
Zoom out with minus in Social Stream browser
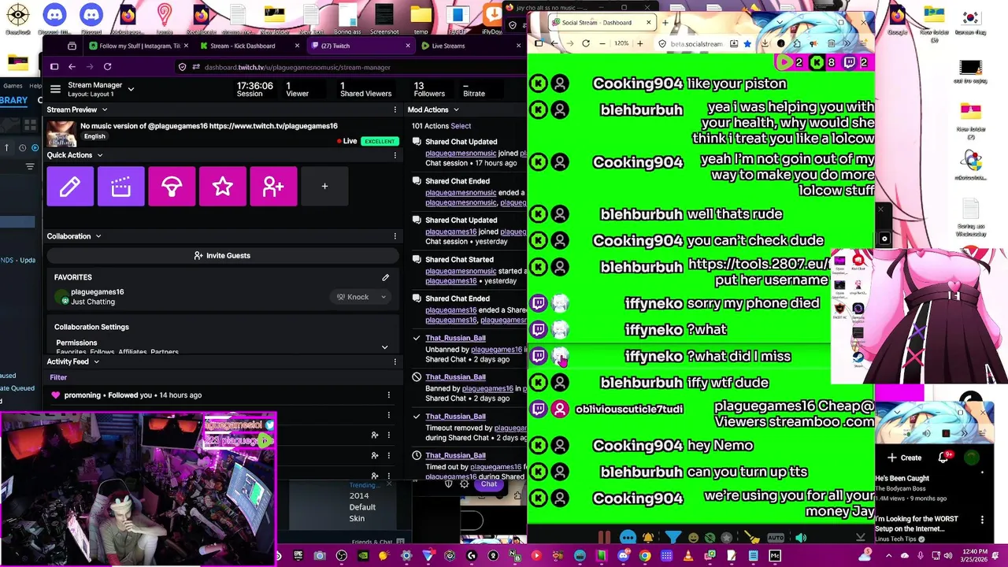602,44
